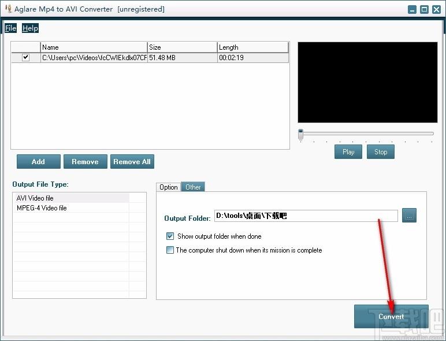Click the preview seek slider handle
Viewport: 446px width, 341px height.
pyautogui.click(x=300, y=134)
